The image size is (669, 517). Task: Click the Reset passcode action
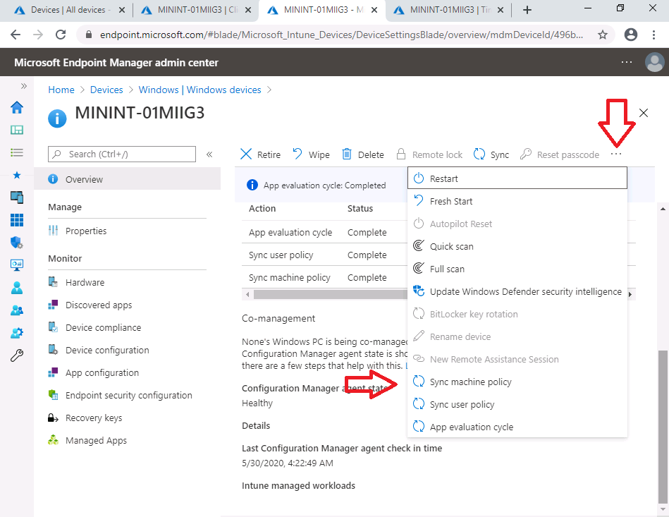560,154
